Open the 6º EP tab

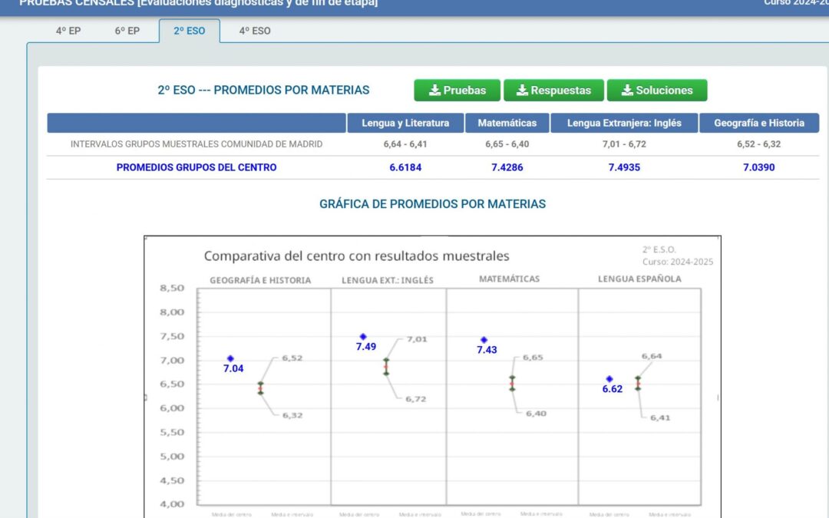point(128,31)
